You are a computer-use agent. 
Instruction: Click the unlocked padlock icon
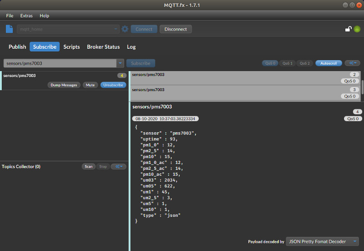click(x=348, y=29)
